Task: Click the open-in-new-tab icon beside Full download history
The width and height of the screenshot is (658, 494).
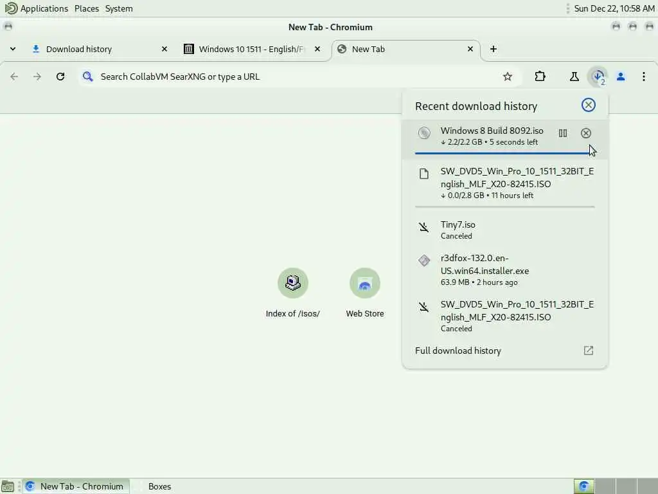Action: (589, 351)
